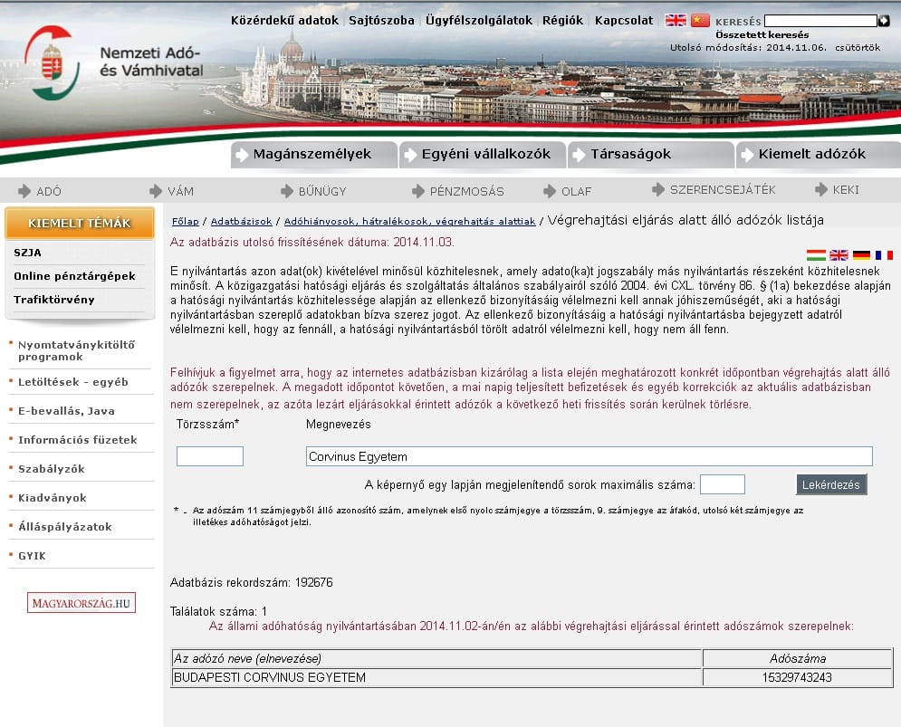This screenshot has height=727, width=901.
Task: Open Régiók in top menu
Action: click(562, 21)
